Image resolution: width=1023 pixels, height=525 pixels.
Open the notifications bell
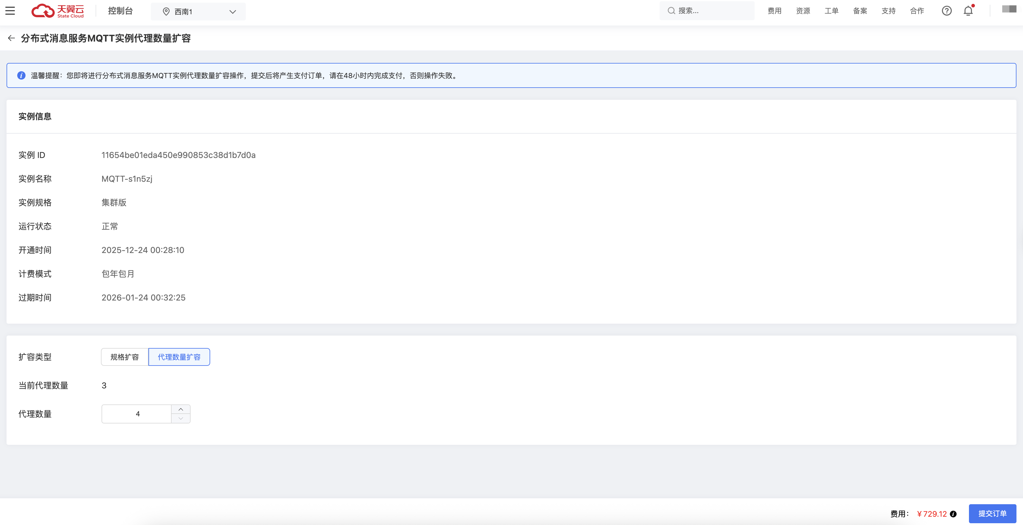coord(968,11)
